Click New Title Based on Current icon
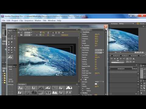This screenshot has height=109, width=146. click(x=19, y=33)
